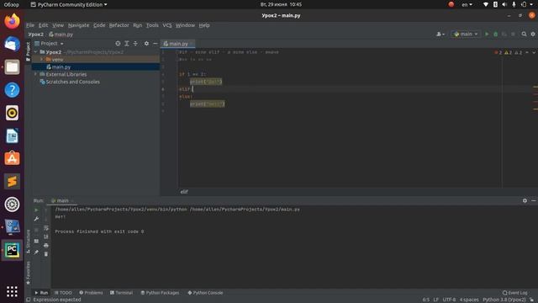Restore layout icon in Run panel
Image resolution: width=538 pixels, height=303 pixels.
click(x=36, y=242)
